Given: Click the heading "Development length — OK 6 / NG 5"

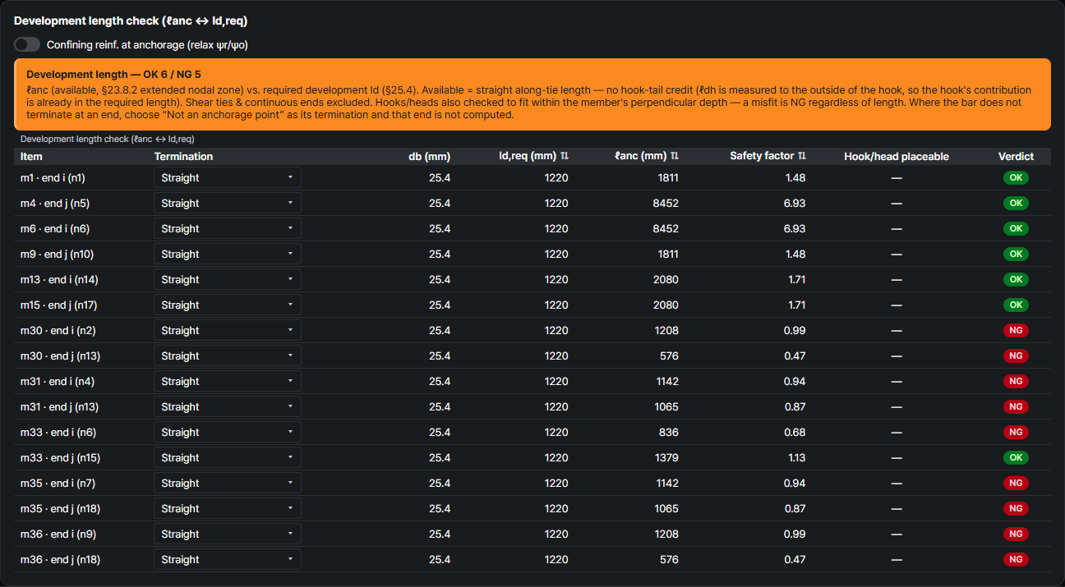Looking at the screenshot, I should 113,74.
